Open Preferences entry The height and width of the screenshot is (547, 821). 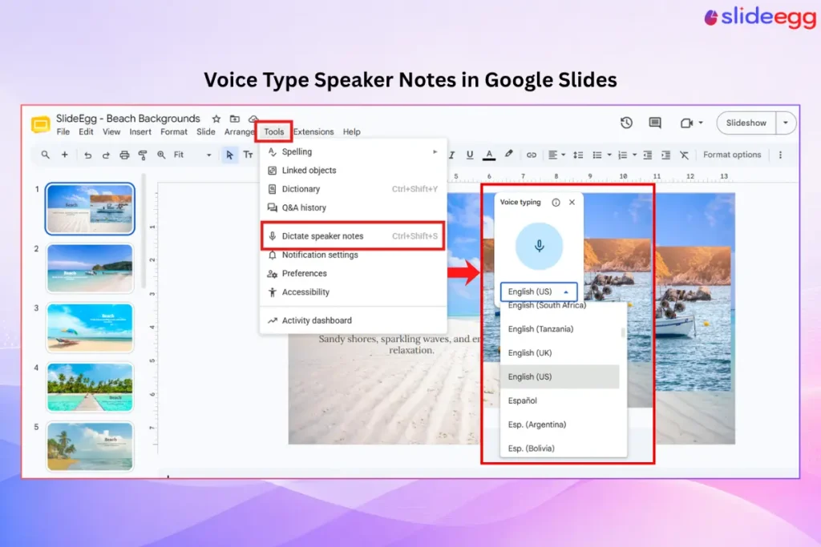353,274
